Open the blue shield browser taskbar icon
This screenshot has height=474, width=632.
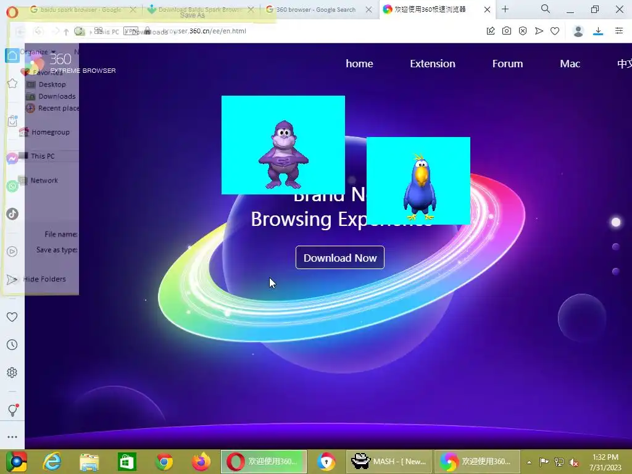pos(326,462)
